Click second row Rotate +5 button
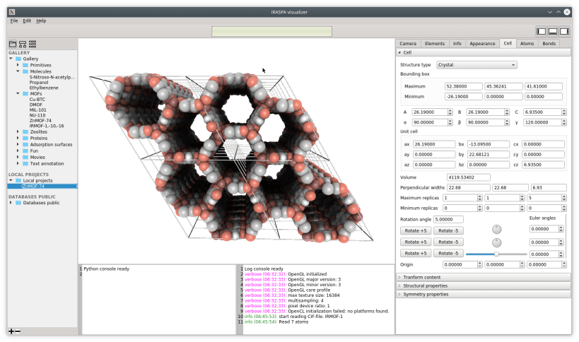This screenshot has height=342, width=579. click(x=416, y=242)
